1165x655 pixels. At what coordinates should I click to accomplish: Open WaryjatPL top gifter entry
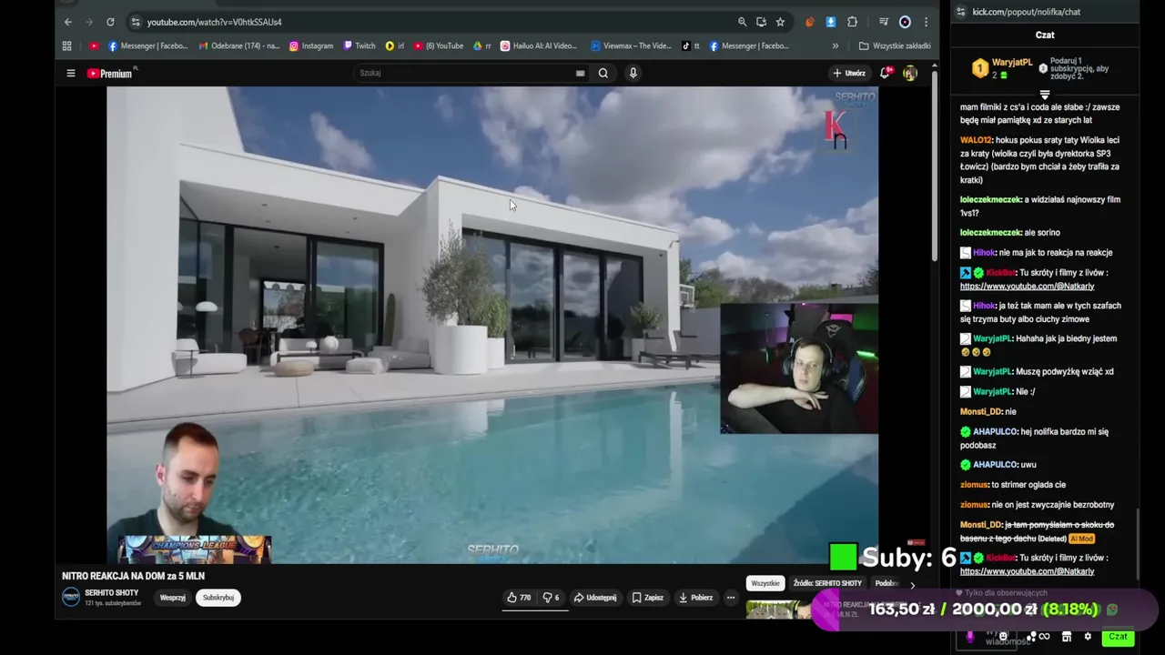(x=1001, y=68)
